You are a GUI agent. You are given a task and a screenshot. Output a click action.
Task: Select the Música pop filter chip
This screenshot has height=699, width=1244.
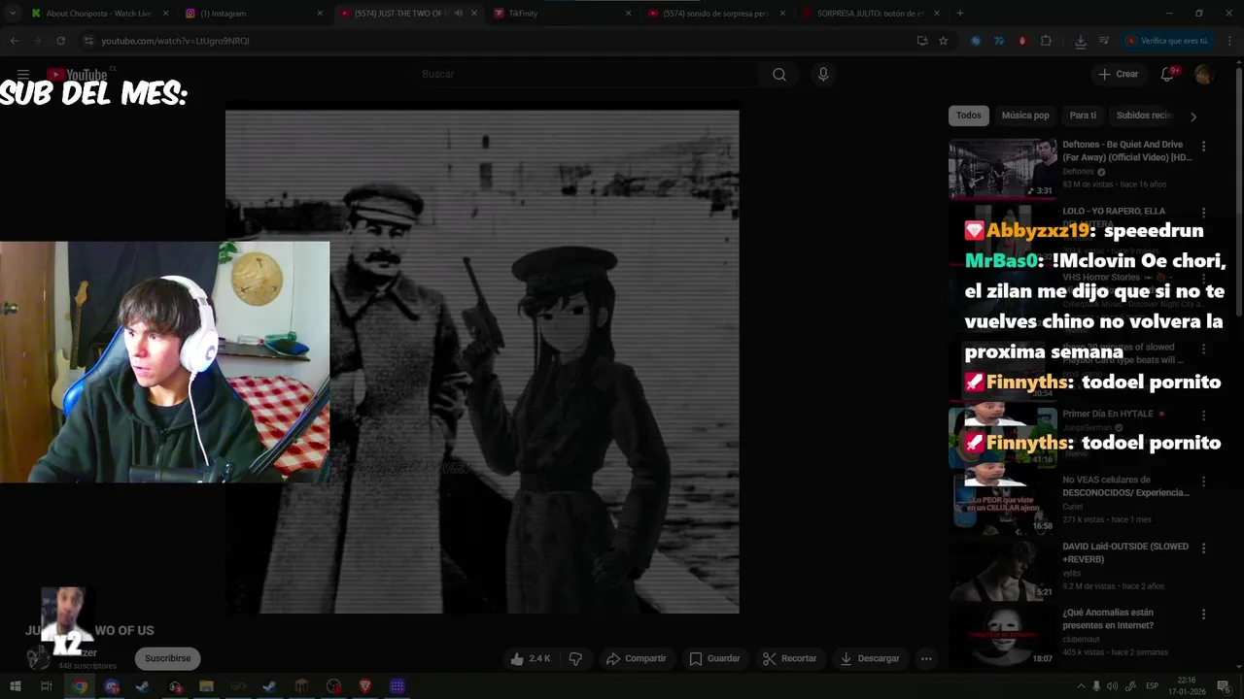[1025, 116]
